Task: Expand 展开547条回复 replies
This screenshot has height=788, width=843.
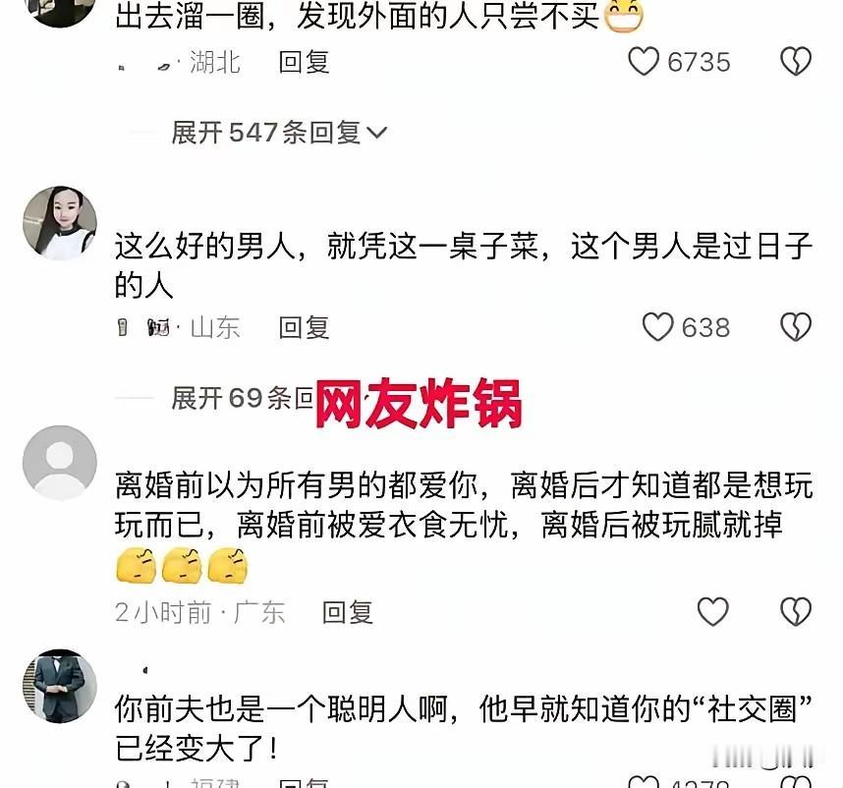Action: [278, 133]
